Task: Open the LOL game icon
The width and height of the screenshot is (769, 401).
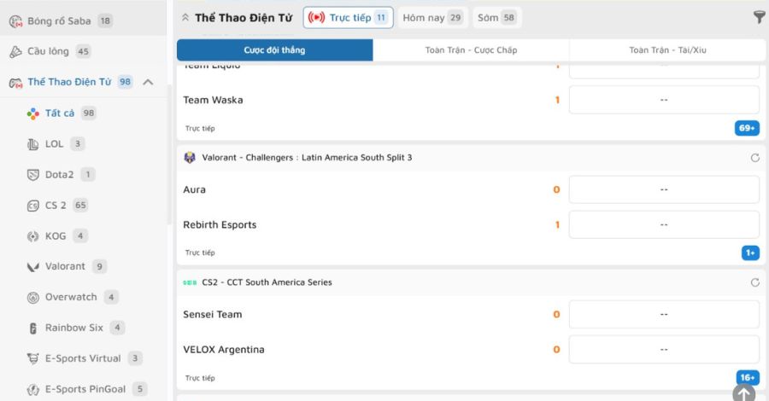Action: [32, 144]
